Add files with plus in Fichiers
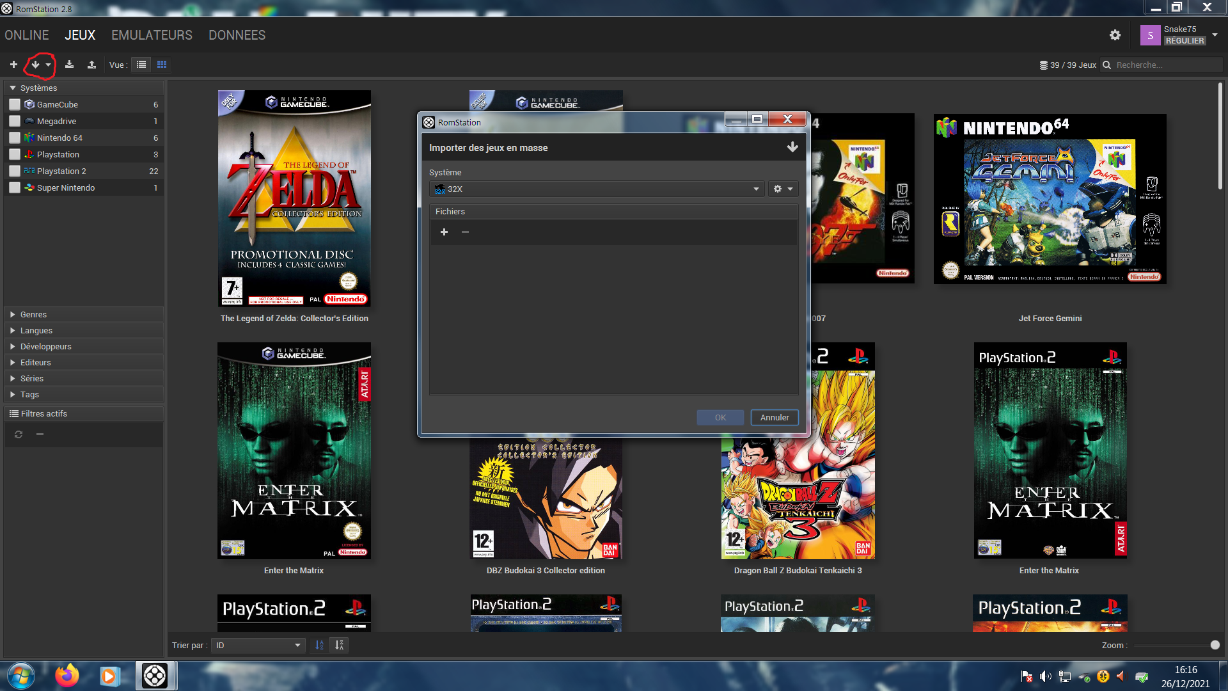 444,232
